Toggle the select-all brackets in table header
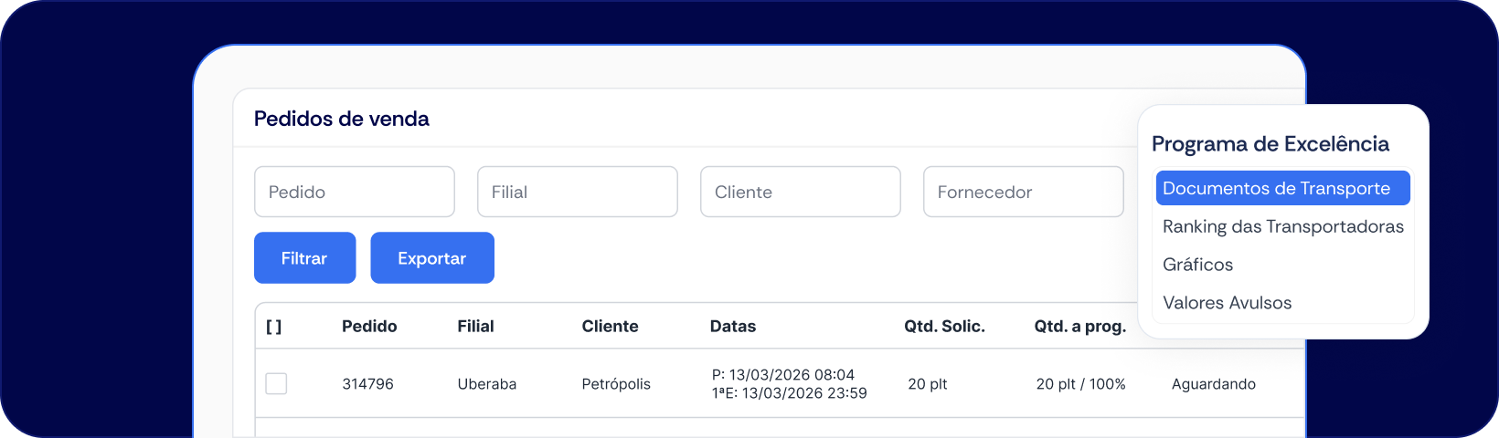This screenshot has width=1499, height=438. click(273, 327)
